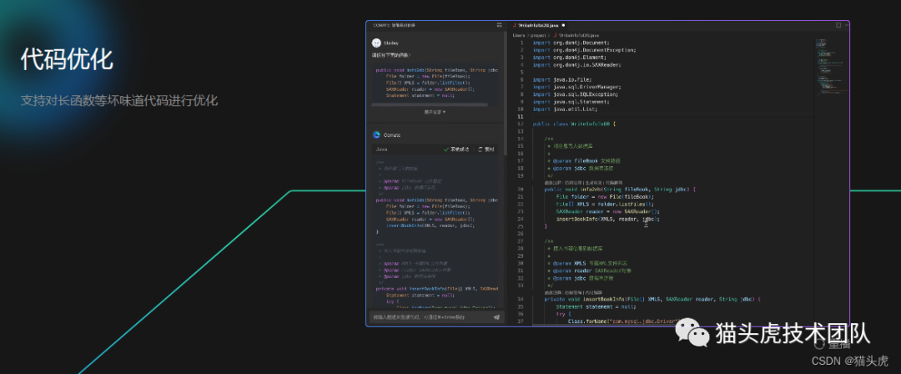Screen dimensions: 901x374
Task: Click the slide heading 代码优化
Action: (x=67, y=60)
